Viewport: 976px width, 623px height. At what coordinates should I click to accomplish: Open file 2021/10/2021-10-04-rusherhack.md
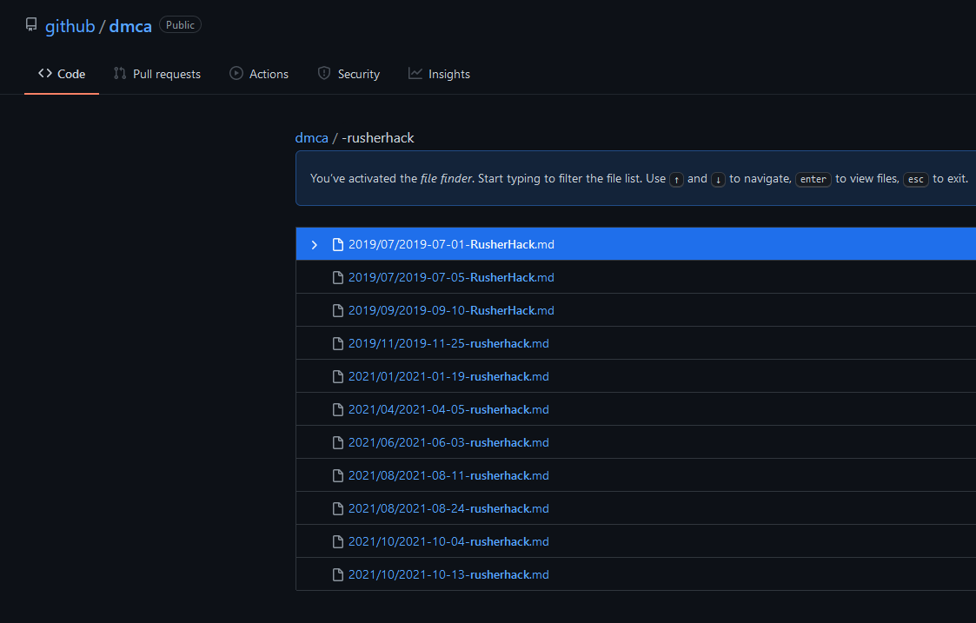(448, 541)
